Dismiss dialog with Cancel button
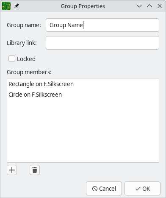This screenshot has width=166, height=198. (x=104, y=189)
